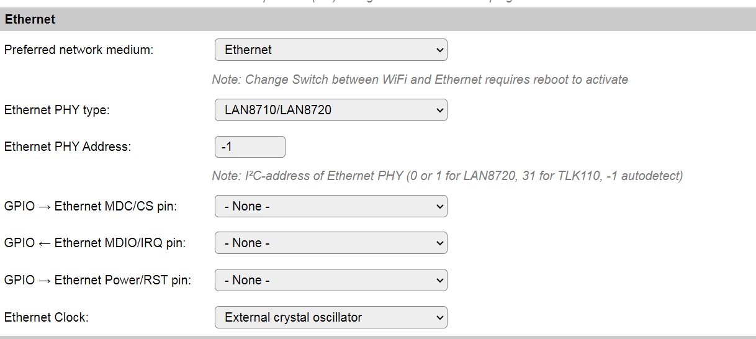756x339 pixels.
Task: Click the arrow on Ethernet MDC/CS pin selector
Action: 439,206
